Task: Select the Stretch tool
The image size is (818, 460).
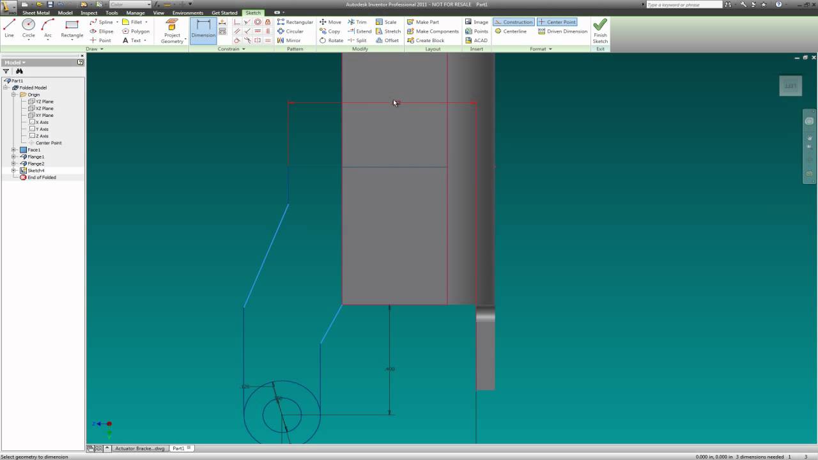Action: [388, 31]
